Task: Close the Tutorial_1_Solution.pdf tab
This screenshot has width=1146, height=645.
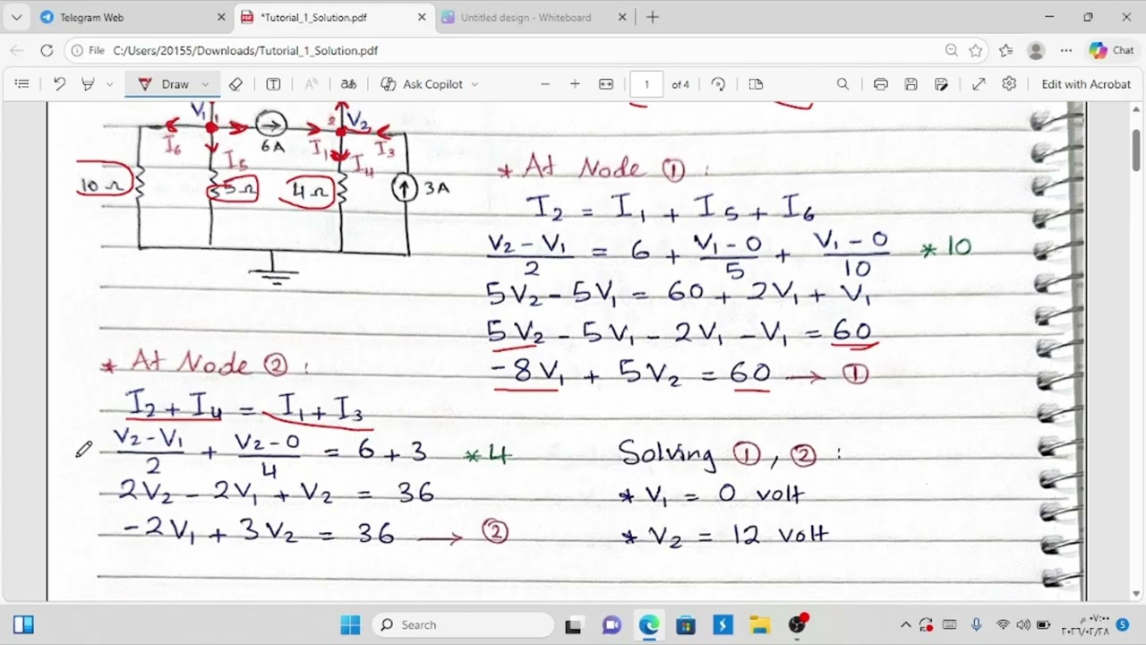Action: click(422, 17)
